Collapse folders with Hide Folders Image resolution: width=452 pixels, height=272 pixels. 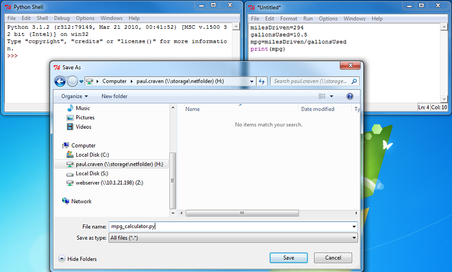click(x=78, y=258)
